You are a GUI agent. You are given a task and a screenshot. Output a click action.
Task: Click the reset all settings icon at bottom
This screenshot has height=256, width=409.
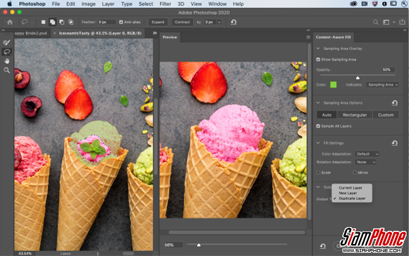coord(323,246)
